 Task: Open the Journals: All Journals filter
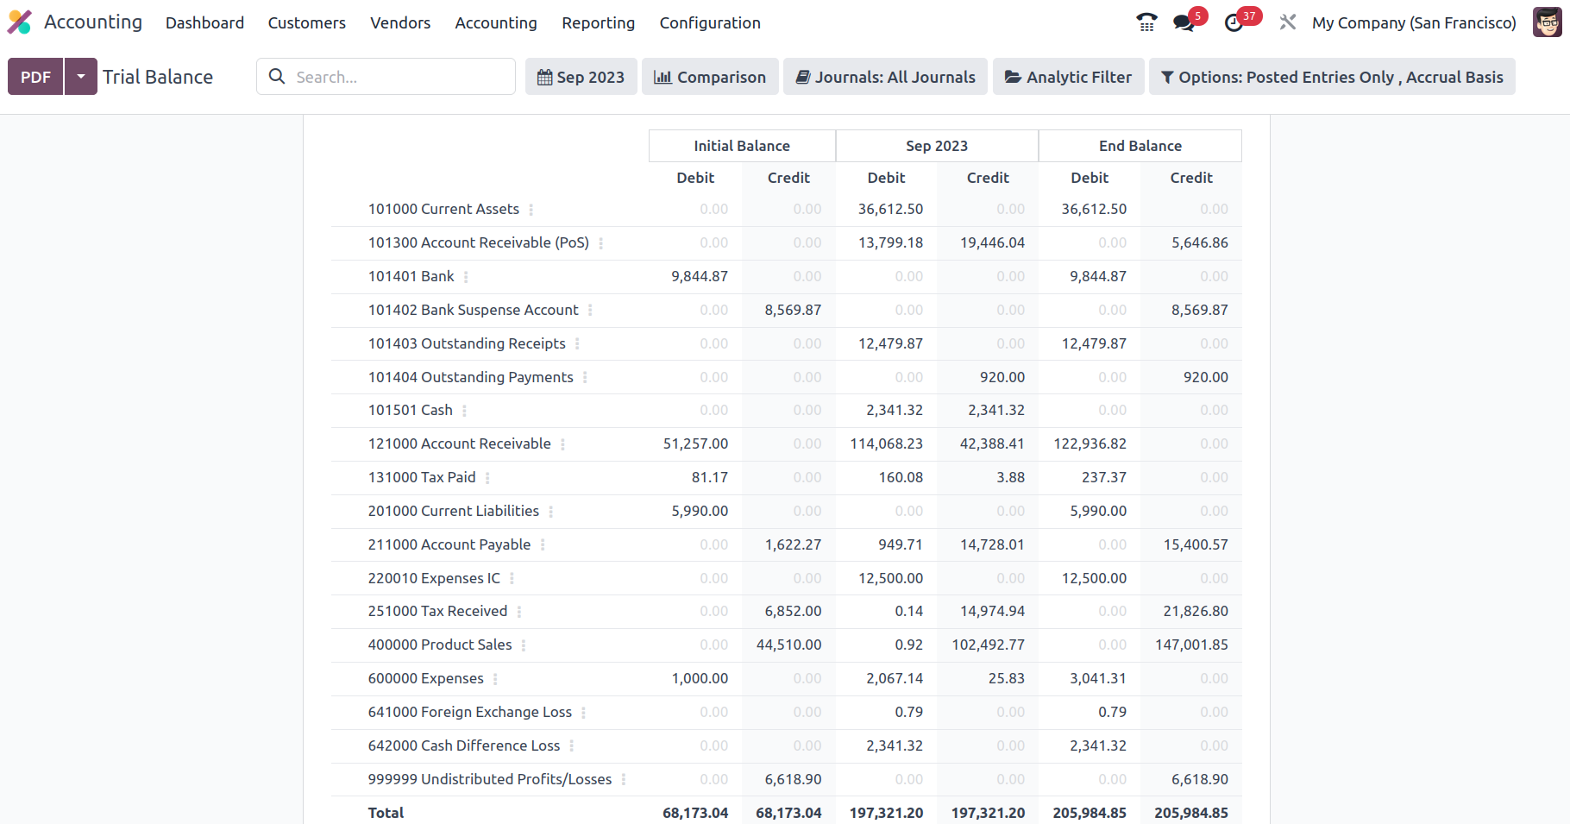[885, 77]
